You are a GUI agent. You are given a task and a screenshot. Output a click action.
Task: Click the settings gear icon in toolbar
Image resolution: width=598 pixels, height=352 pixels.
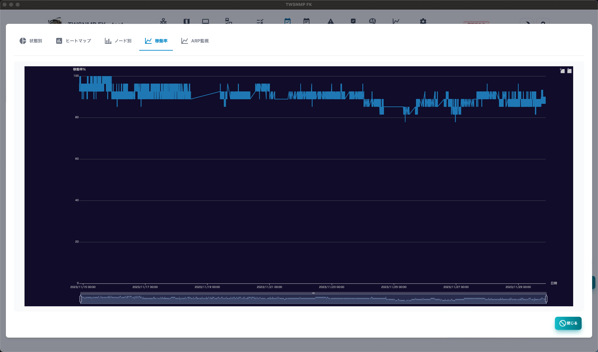pyautogui.click(x=423, y=21)
